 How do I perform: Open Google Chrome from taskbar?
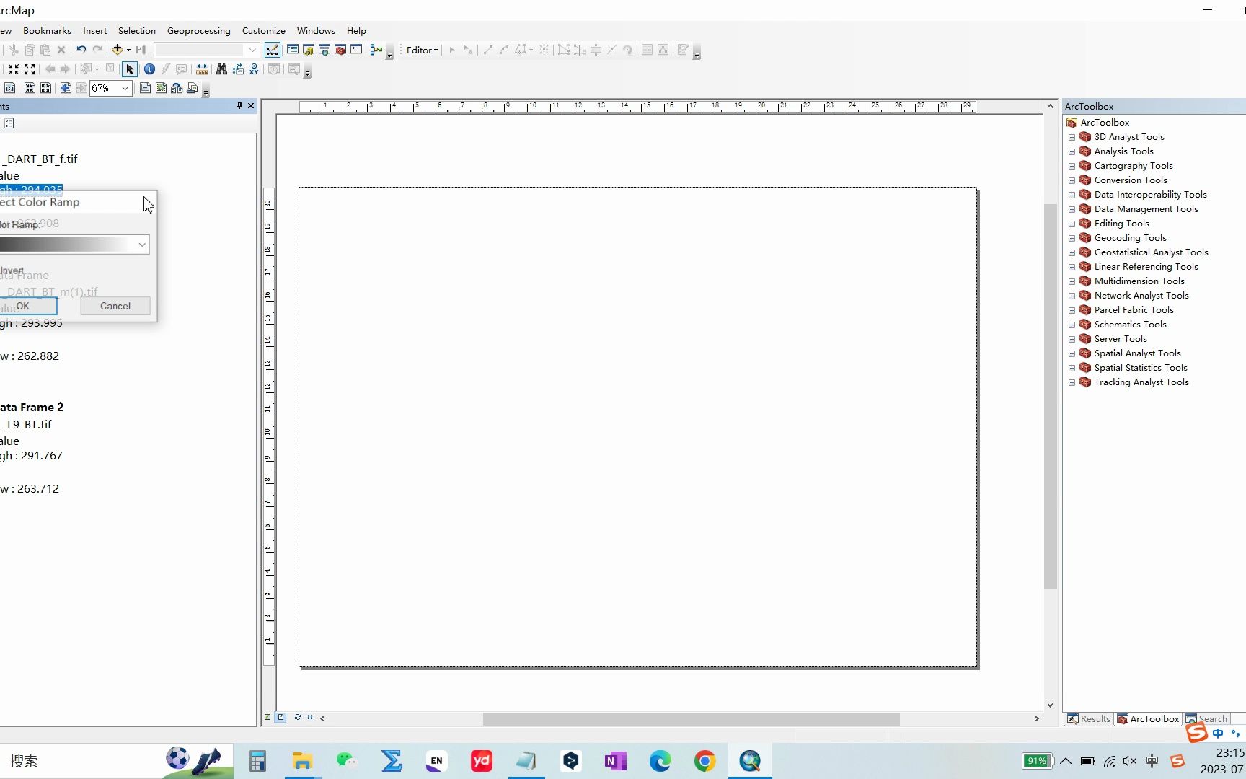click(705, 761)
